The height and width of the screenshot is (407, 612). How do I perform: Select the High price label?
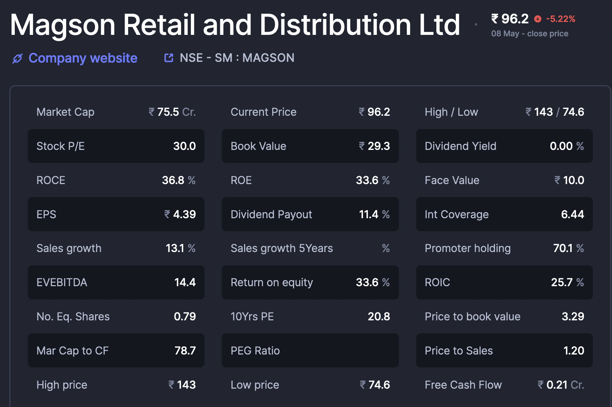pos(62,385)
